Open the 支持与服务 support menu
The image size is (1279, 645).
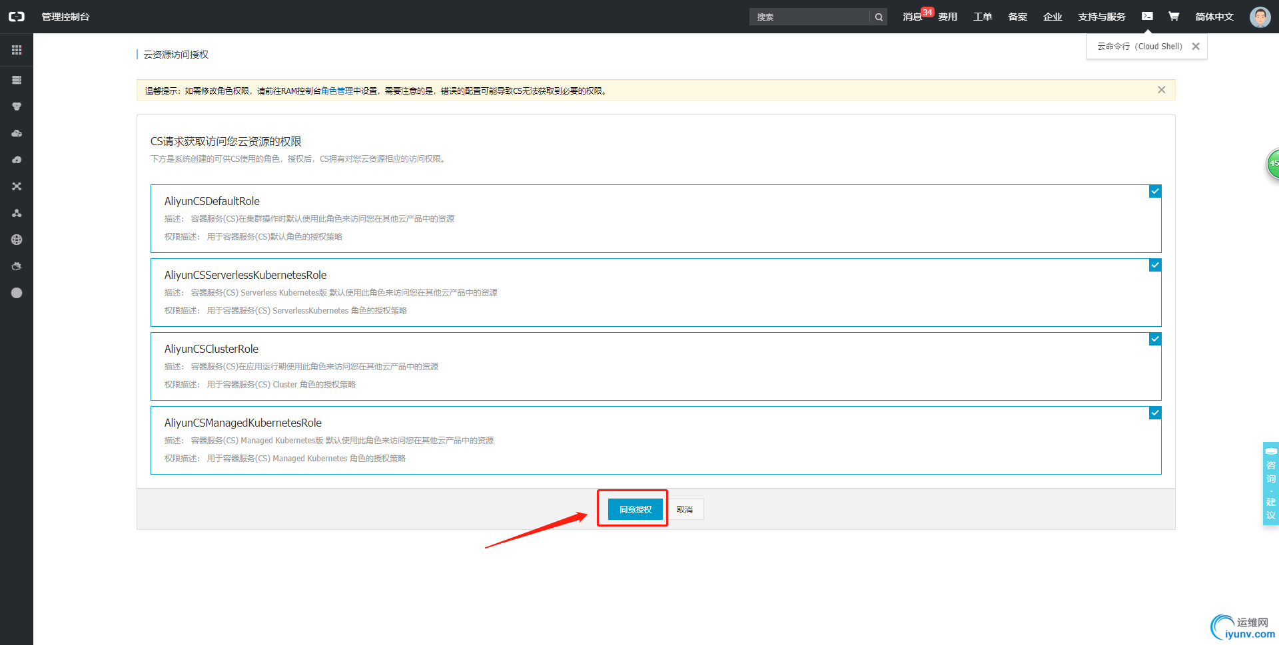pos(1102,17)
